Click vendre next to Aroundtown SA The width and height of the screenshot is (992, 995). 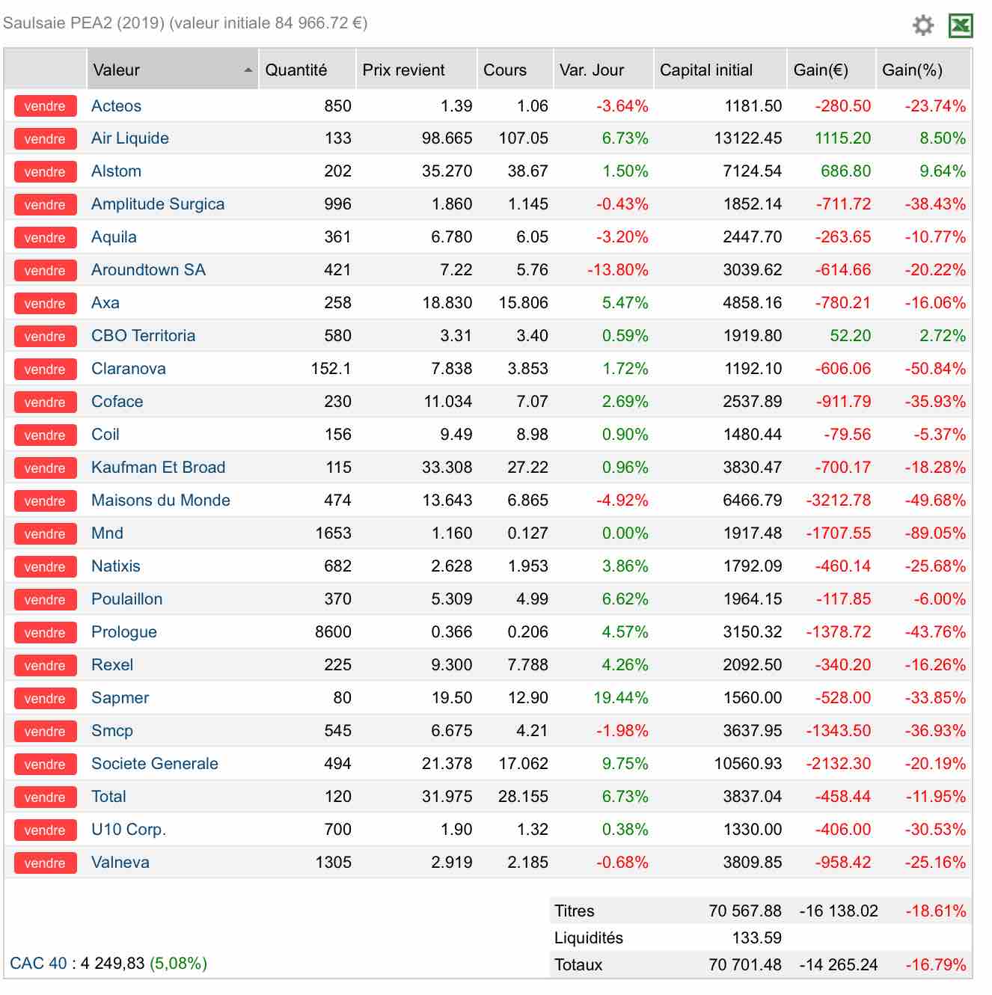[45, 271]
